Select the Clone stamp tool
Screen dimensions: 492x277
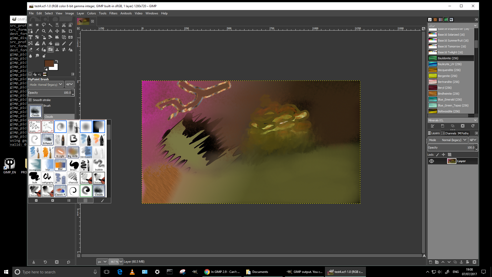tap(57, 50)
